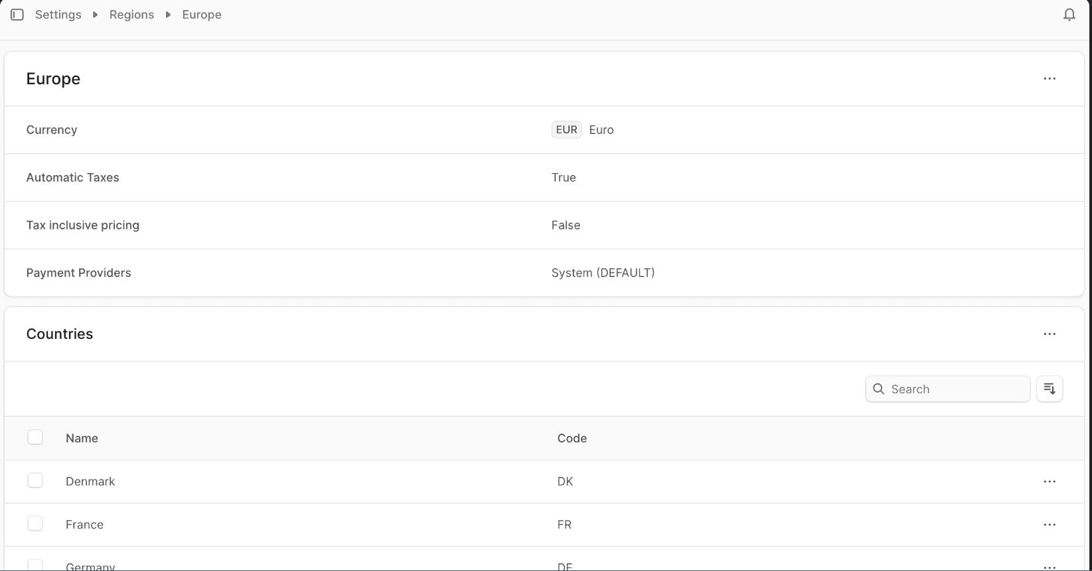Click the Automatic Taxes label
1092x571 pixels.
pyautogui.click(x=72, y=177)
